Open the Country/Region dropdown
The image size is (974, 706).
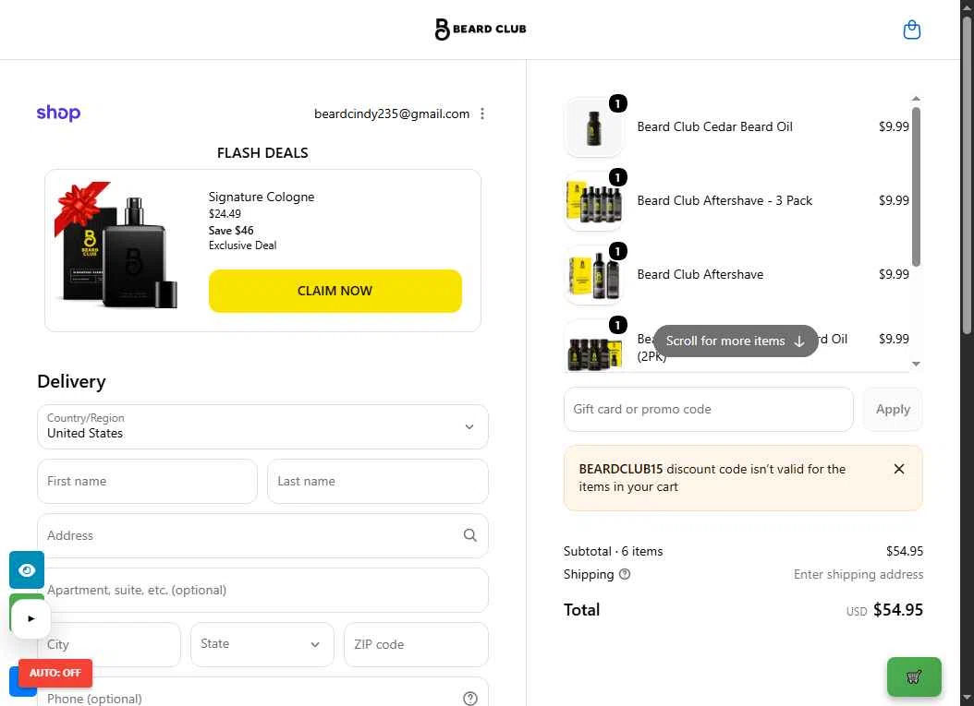tap(262, 426)
